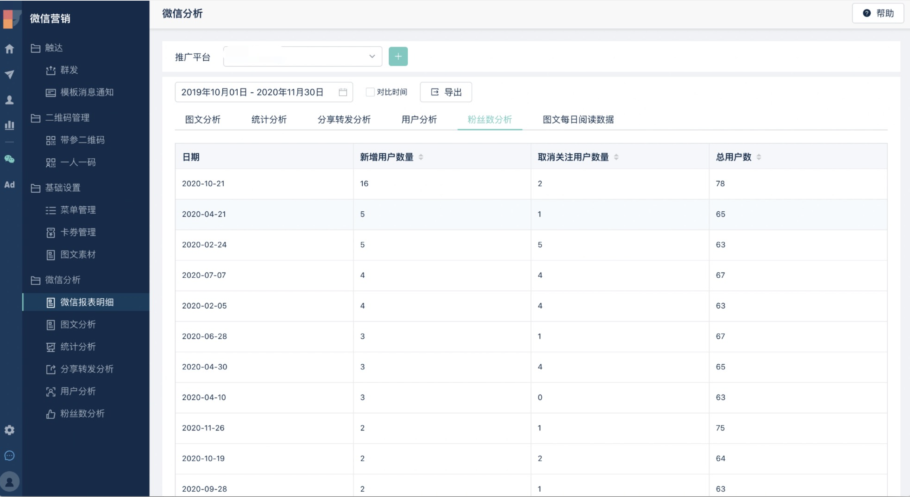Open settings gear icon in left rail
This screenshot has height=497, width=910.
[9, 430]
